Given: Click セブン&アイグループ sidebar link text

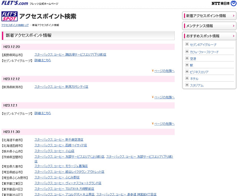Looking at the screenshot, I should click(203, 45).
